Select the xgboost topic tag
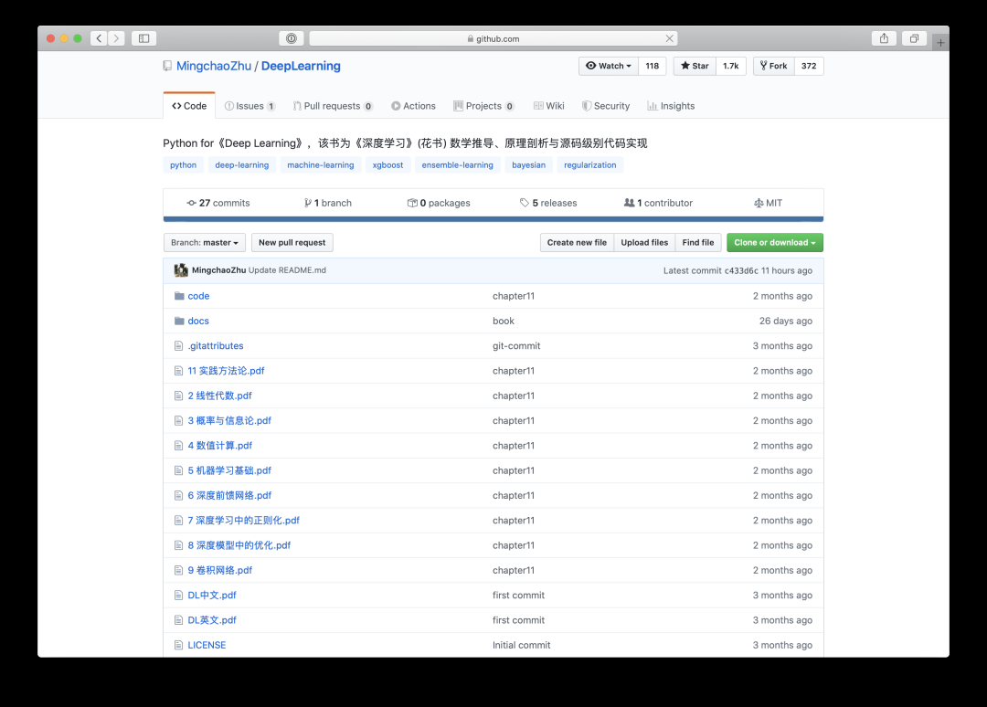This screenshot has width=987, height=707. point(387,164)
